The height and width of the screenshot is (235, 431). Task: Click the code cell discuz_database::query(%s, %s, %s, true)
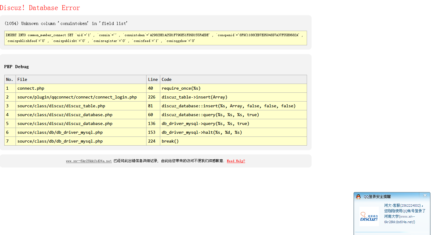click(x=233, y=115)
